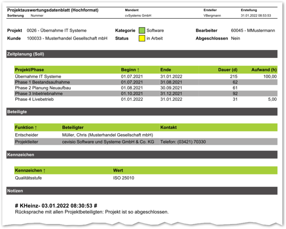Click the value ISO 25010
Image resolution: width=286 pixels, height=229 pixels.
123,178
